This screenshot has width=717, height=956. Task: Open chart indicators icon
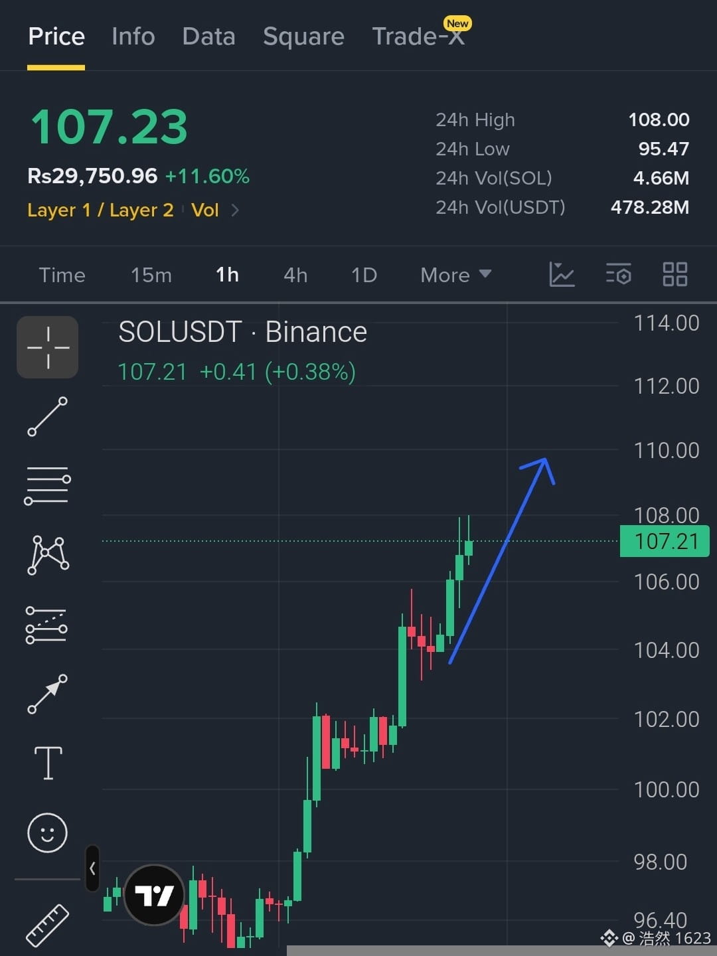tap(562, 274)
